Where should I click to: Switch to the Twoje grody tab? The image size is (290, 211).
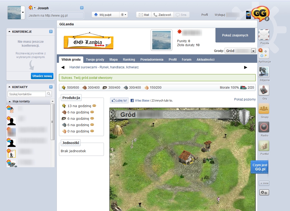95,59
